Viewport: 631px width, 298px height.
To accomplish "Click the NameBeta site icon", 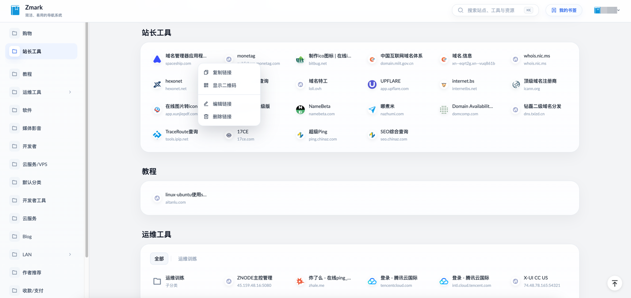I will 300,110.
